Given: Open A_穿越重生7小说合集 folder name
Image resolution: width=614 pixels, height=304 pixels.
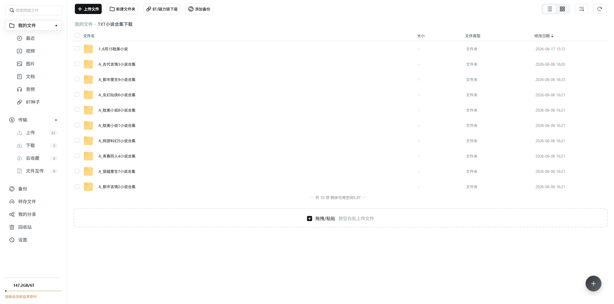Looking at the screenshot, I should coord(117,172).
